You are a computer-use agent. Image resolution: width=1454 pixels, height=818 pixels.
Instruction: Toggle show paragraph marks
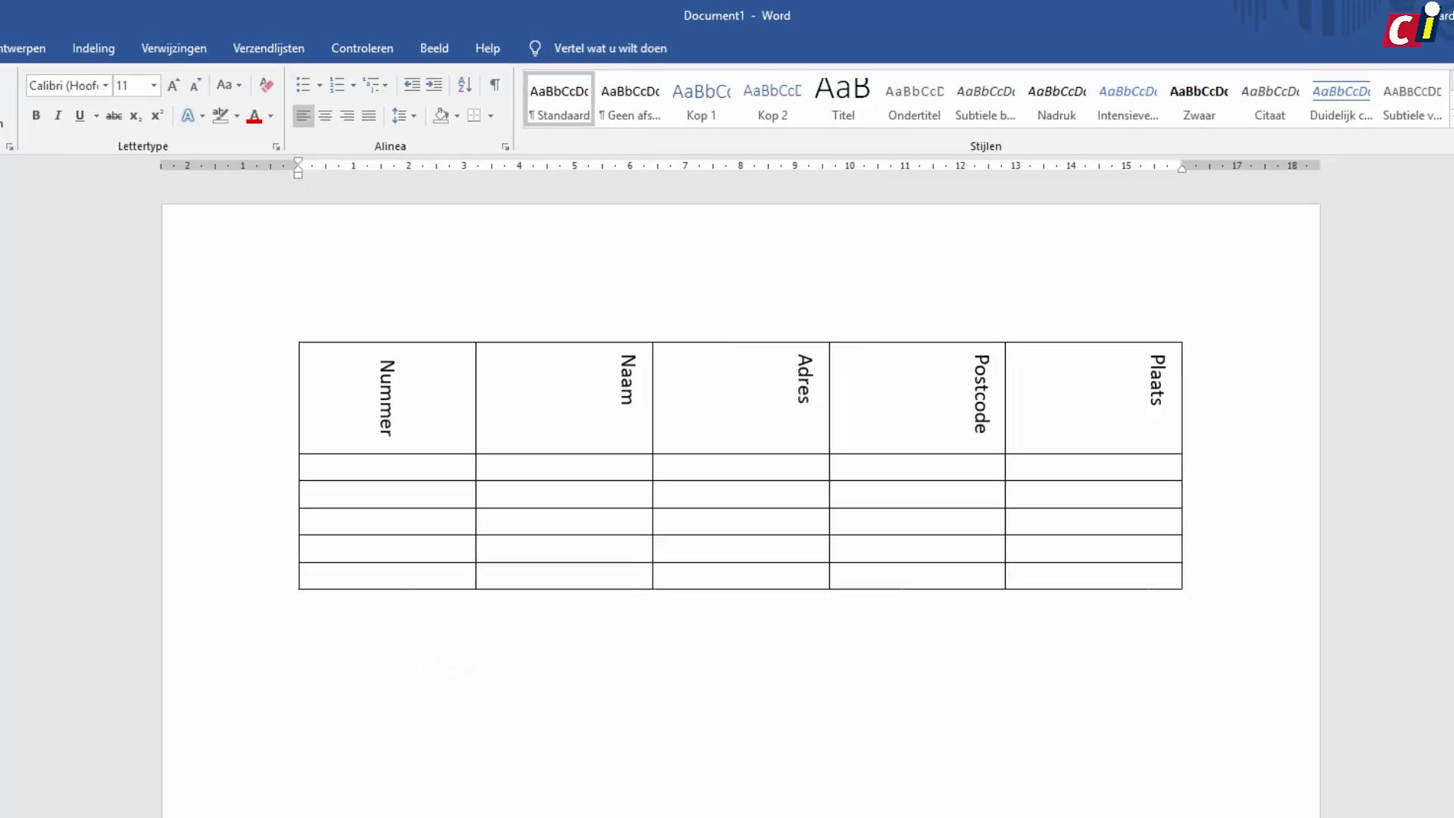tap(495, 86)
